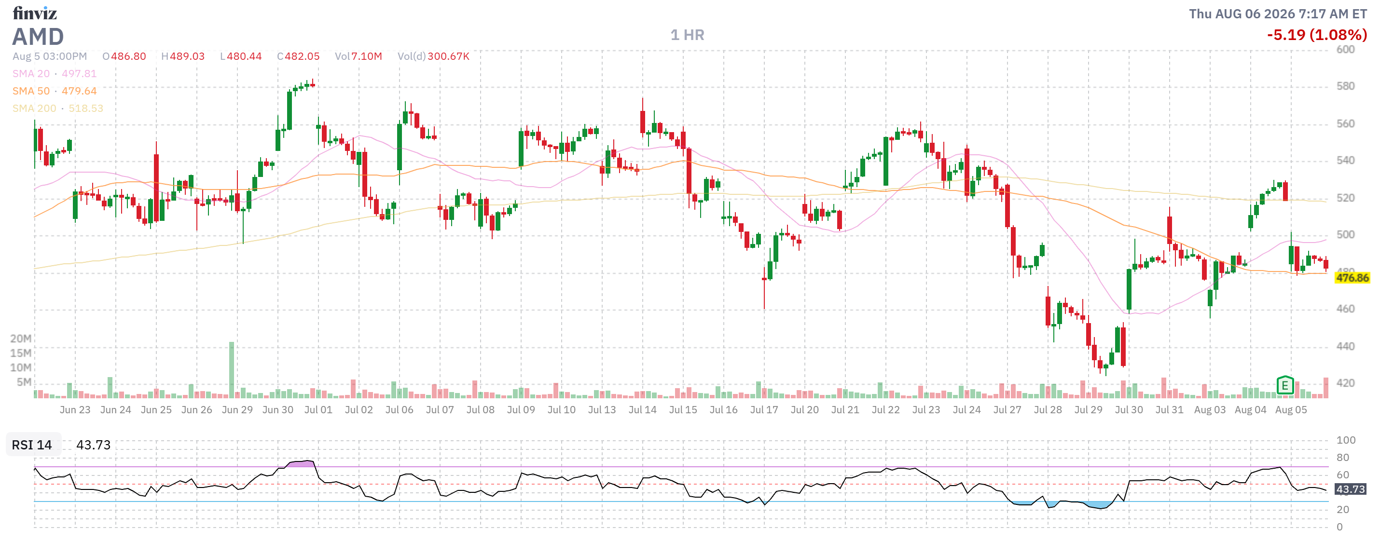Screen dimensions: 1380x542
Task: Click the Aug 5 03:00PM bar time
Action: pos(49,56)
